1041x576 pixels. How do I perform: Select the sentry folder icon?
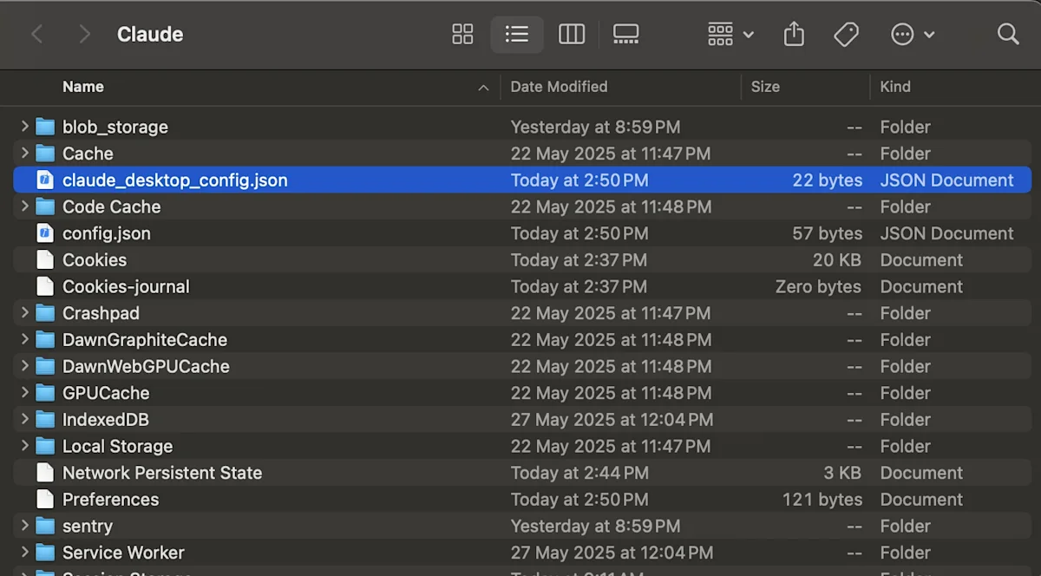pos(45,526)
